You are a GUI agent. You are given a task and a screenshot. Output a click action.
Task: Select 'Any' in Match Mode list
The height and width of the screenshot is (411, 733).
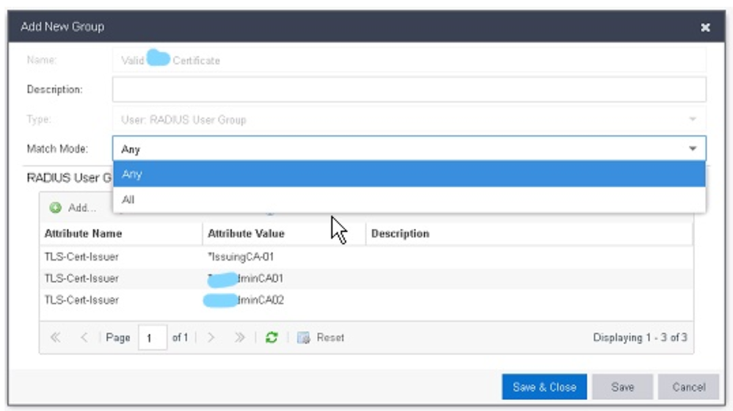[409, 174]
